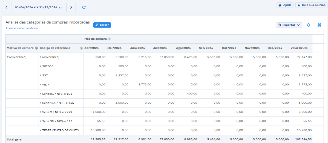Image resolution: width=328 pixels, height=143 pixels.
Task: Open Dê a sua opinião feedback
Action: [311, 5]
